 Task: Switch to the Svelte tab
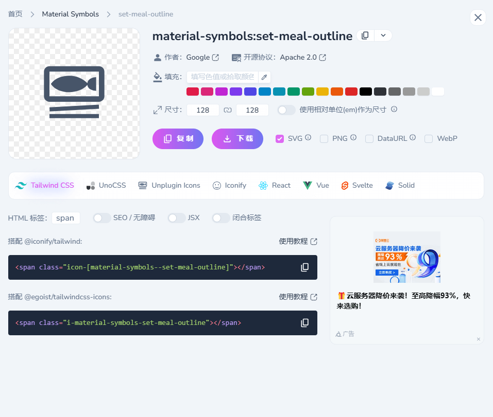[357, 186]
